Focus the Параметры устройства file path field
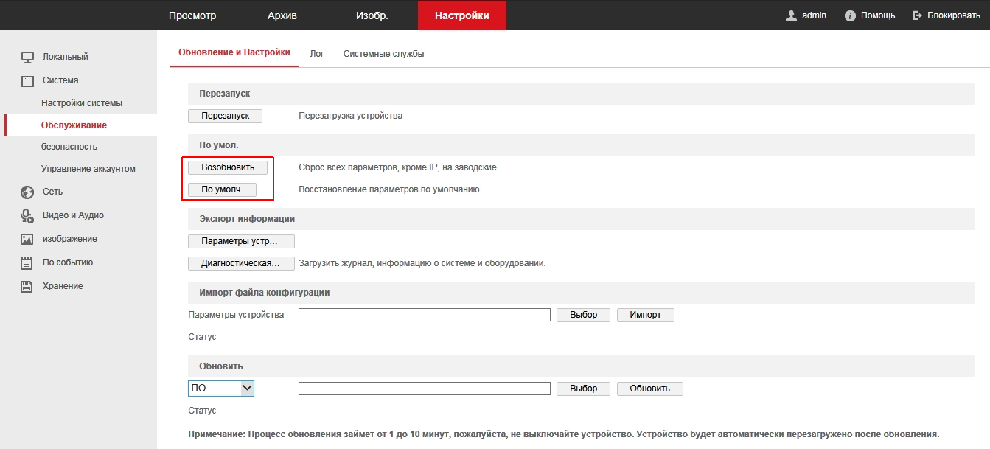 pyautogui.click(x=425, y=315)
